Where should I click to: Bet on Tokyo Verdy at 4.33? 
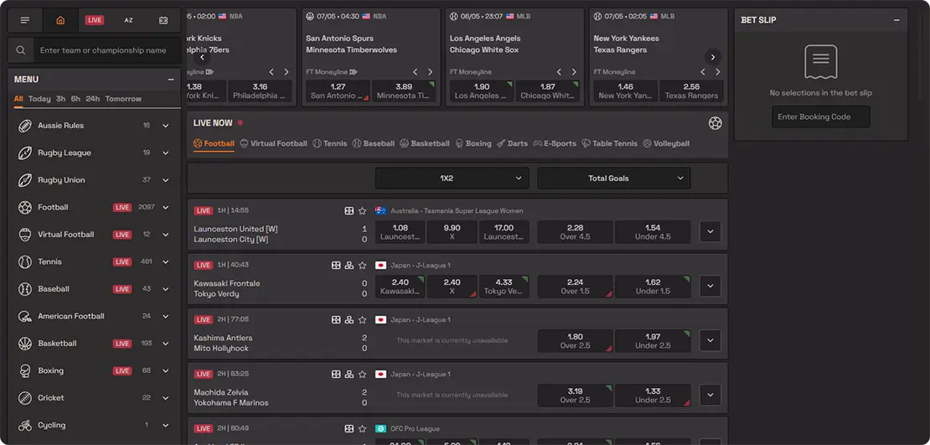click(x=504, y=287)
